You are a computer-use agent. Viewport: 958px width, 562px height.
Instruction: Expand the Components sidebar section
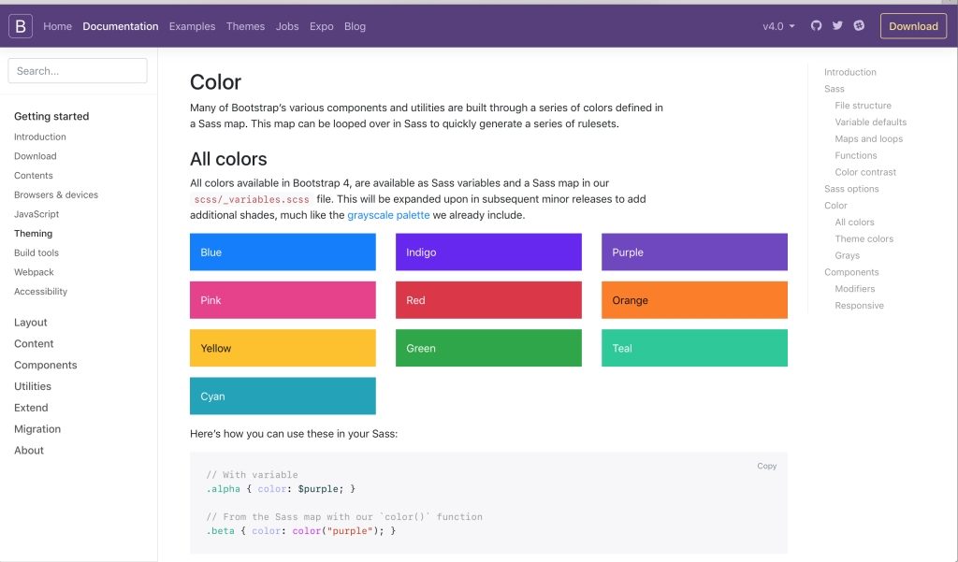coord(45,366)
